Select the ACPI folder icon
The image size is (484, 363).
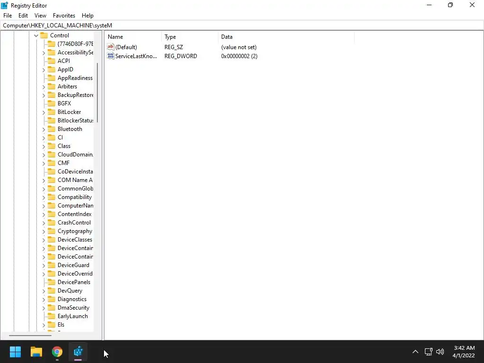click(52, 61)
